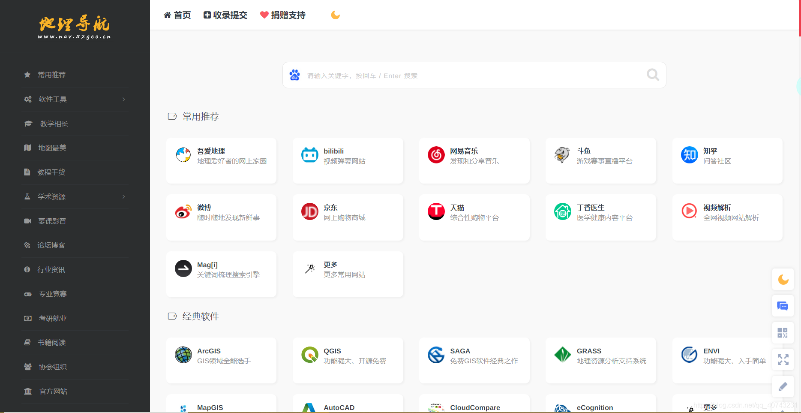This screenshot has width=801, height=413.
Task: Click the QGIS logo icon
Action: (310, 355)
